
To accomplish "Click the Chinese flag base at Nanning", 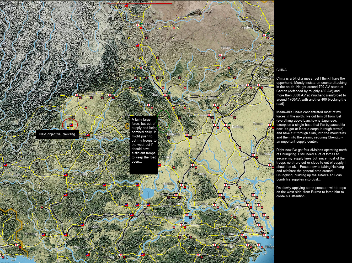I will point(44,235).
